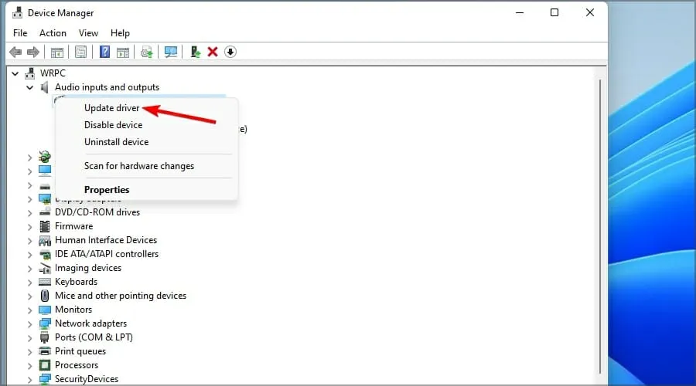Image resolution: width=696 pixels, height=386 pixels.
Task: Select Disable device in context menu
Action: pyautogui.click(x=113, y=125)
